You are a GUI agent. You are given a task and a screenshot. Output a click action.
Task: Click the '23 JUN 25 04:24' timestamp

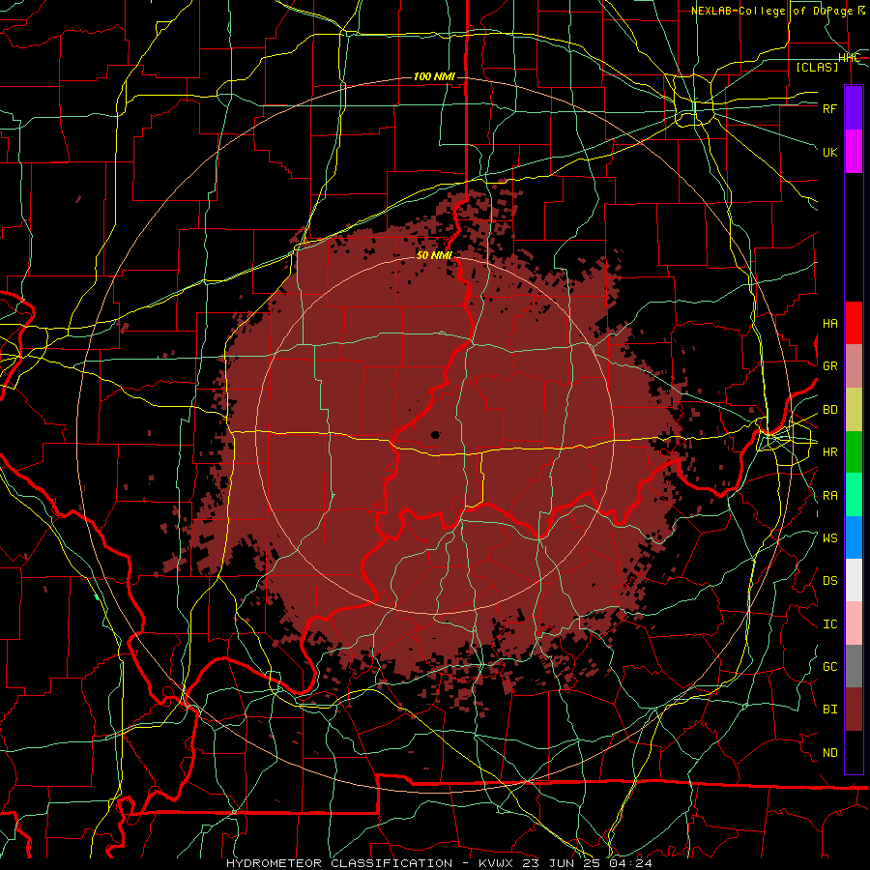pyautogui.click(x=587, y=863)
